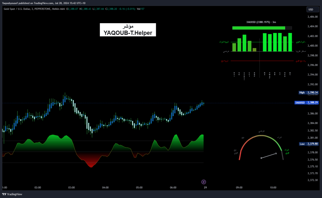The height and width of the screenshot is (198, 322).
Task: Click the CCI indicator bar
Action: pyautogui.click(x=249, y=46)
